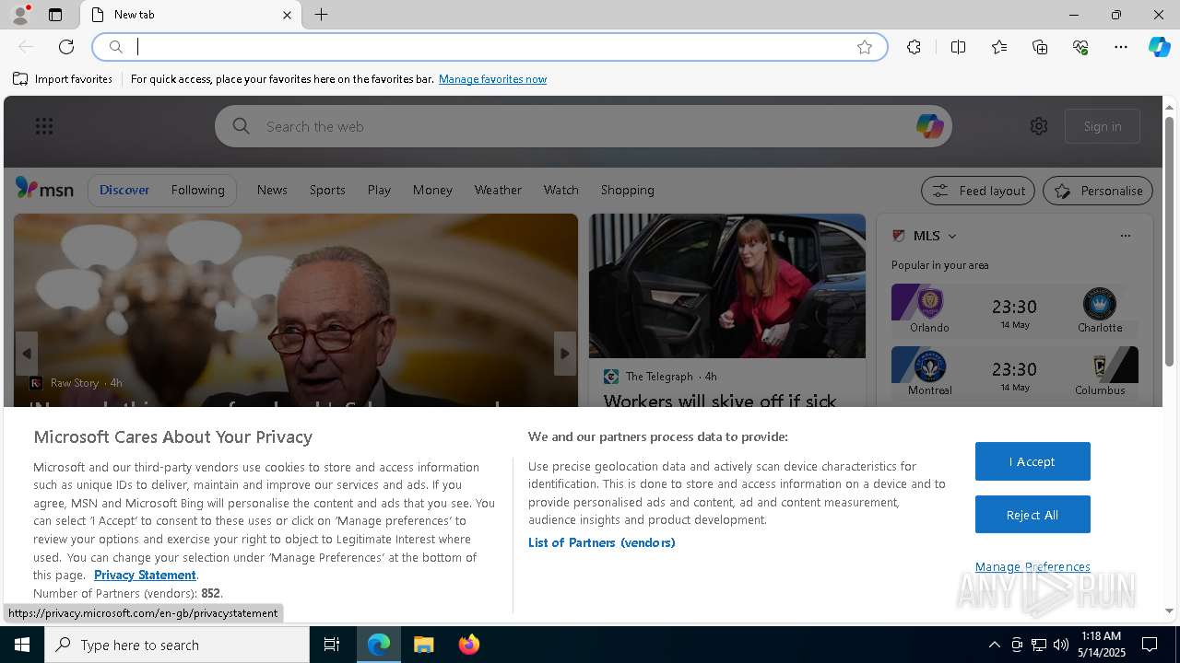Click the Feed layout button
The width and height of the screenshot is (1180, 663).
click(978, 191)
